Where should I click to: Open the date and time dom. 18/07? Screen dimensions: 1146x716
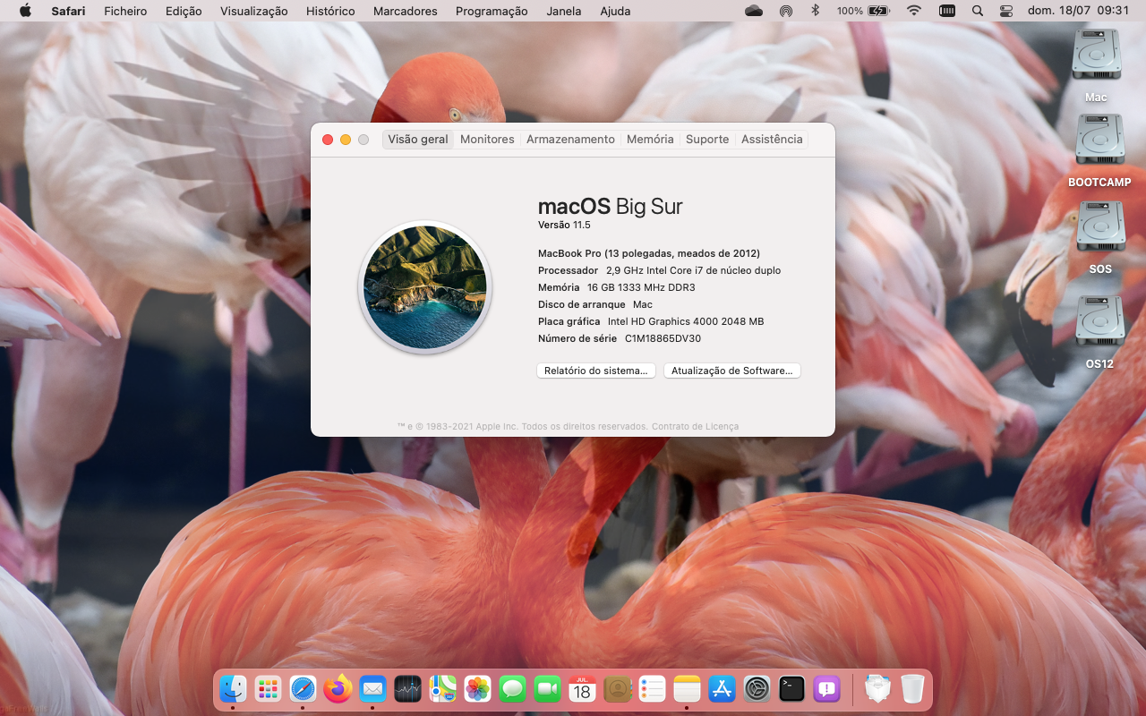[x=1078, y=11]
